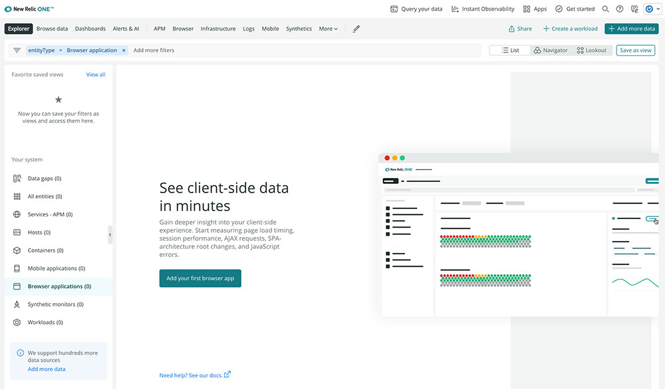Go to Browse data

(x=52, y=29)
